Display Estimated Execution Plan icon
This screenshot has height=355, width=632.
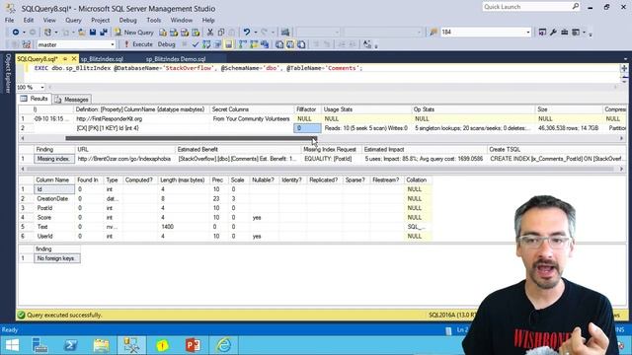(x=206, y=44)
